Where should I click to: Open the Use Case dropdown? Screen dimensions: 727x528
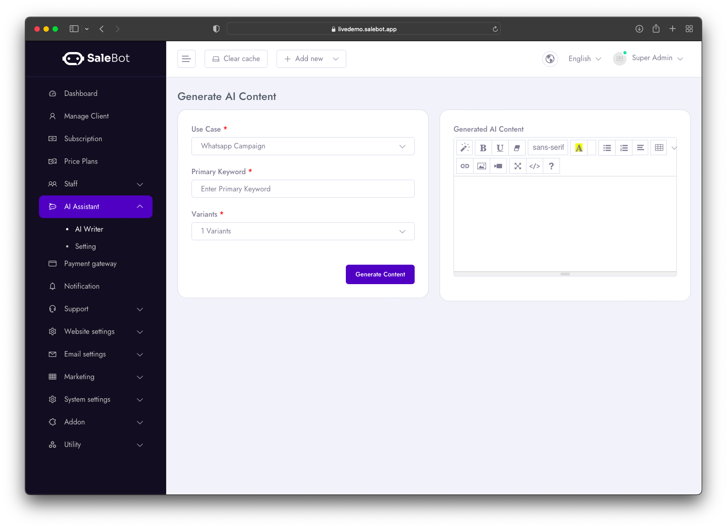coord(303,146)
